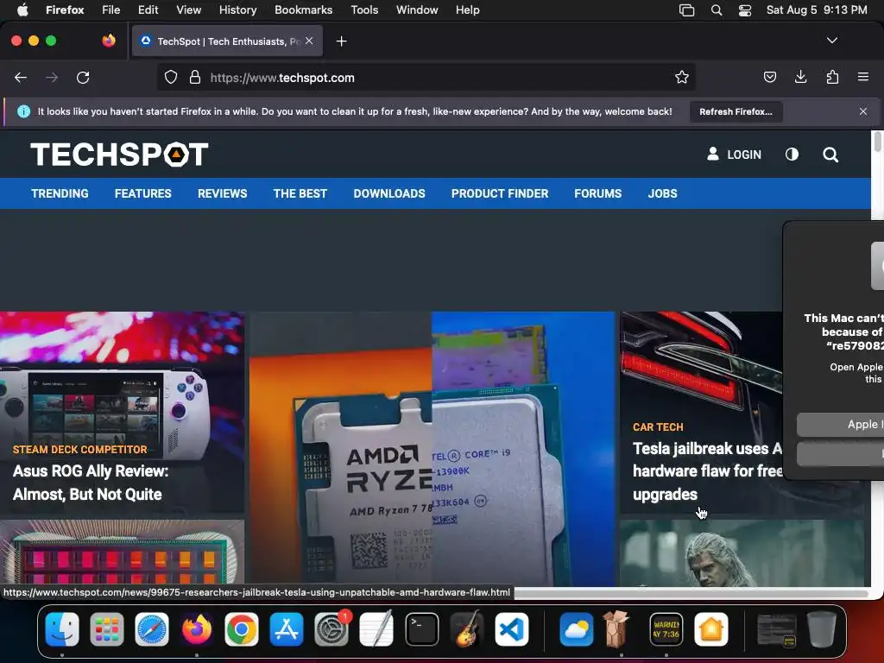Screen dimensions: 884x663
Task: Go to FEATURES section
Action: point(142,193)
